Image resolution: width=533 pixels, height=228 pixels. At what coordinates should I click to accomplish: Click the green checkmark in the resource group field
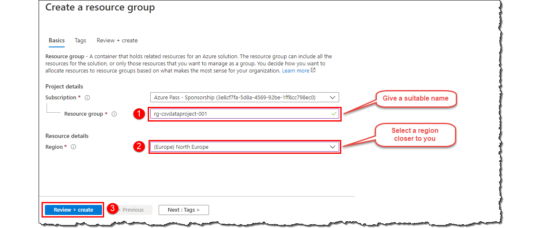pos(334,114)
